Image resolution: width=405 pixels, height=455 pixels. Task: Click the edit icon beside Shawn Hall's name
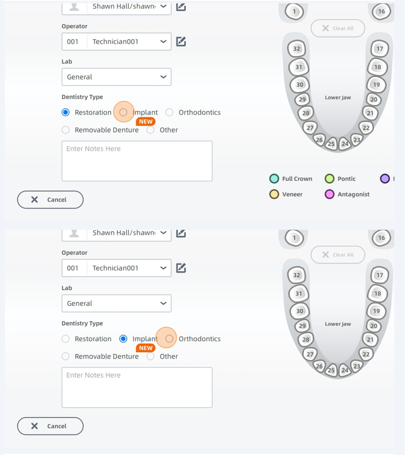(x=181, y=7)
